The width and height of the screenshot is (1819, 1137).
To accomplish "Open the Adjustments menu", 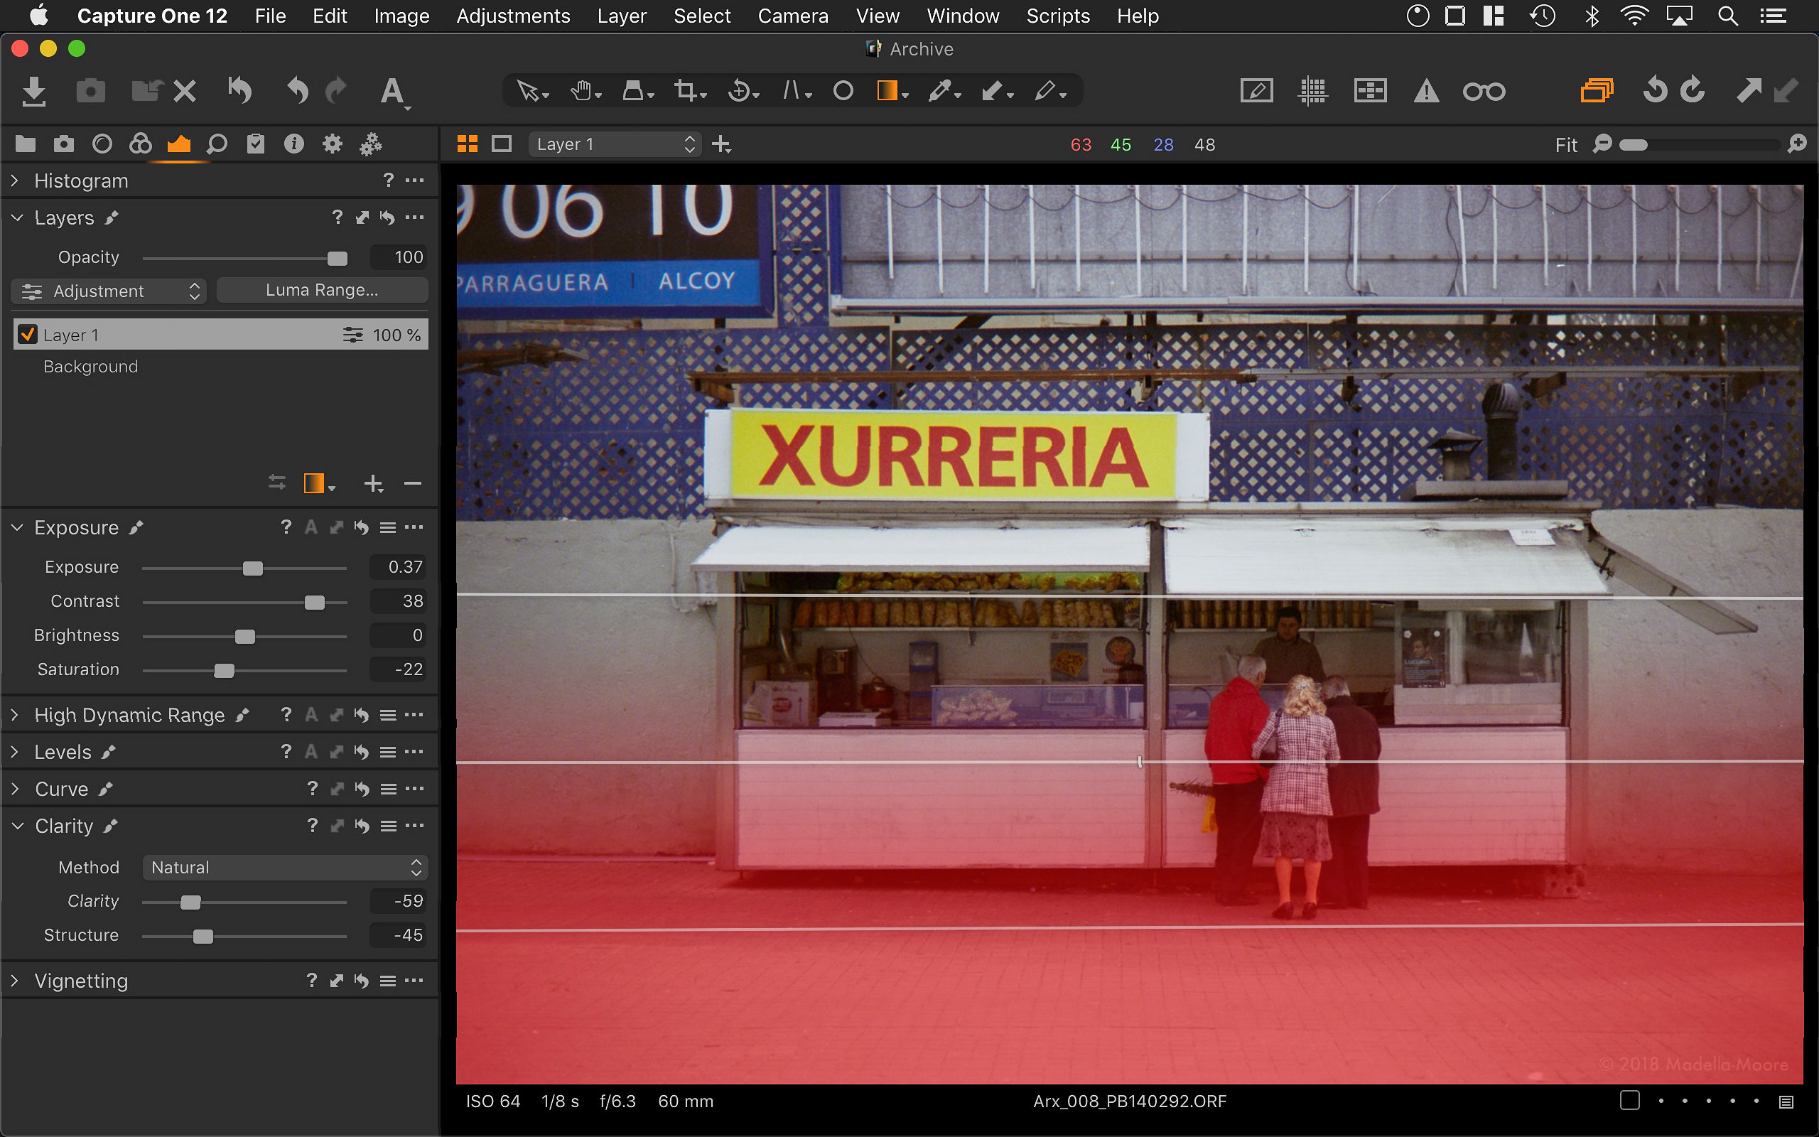I will pyautogui.click(x=512, y=16).
